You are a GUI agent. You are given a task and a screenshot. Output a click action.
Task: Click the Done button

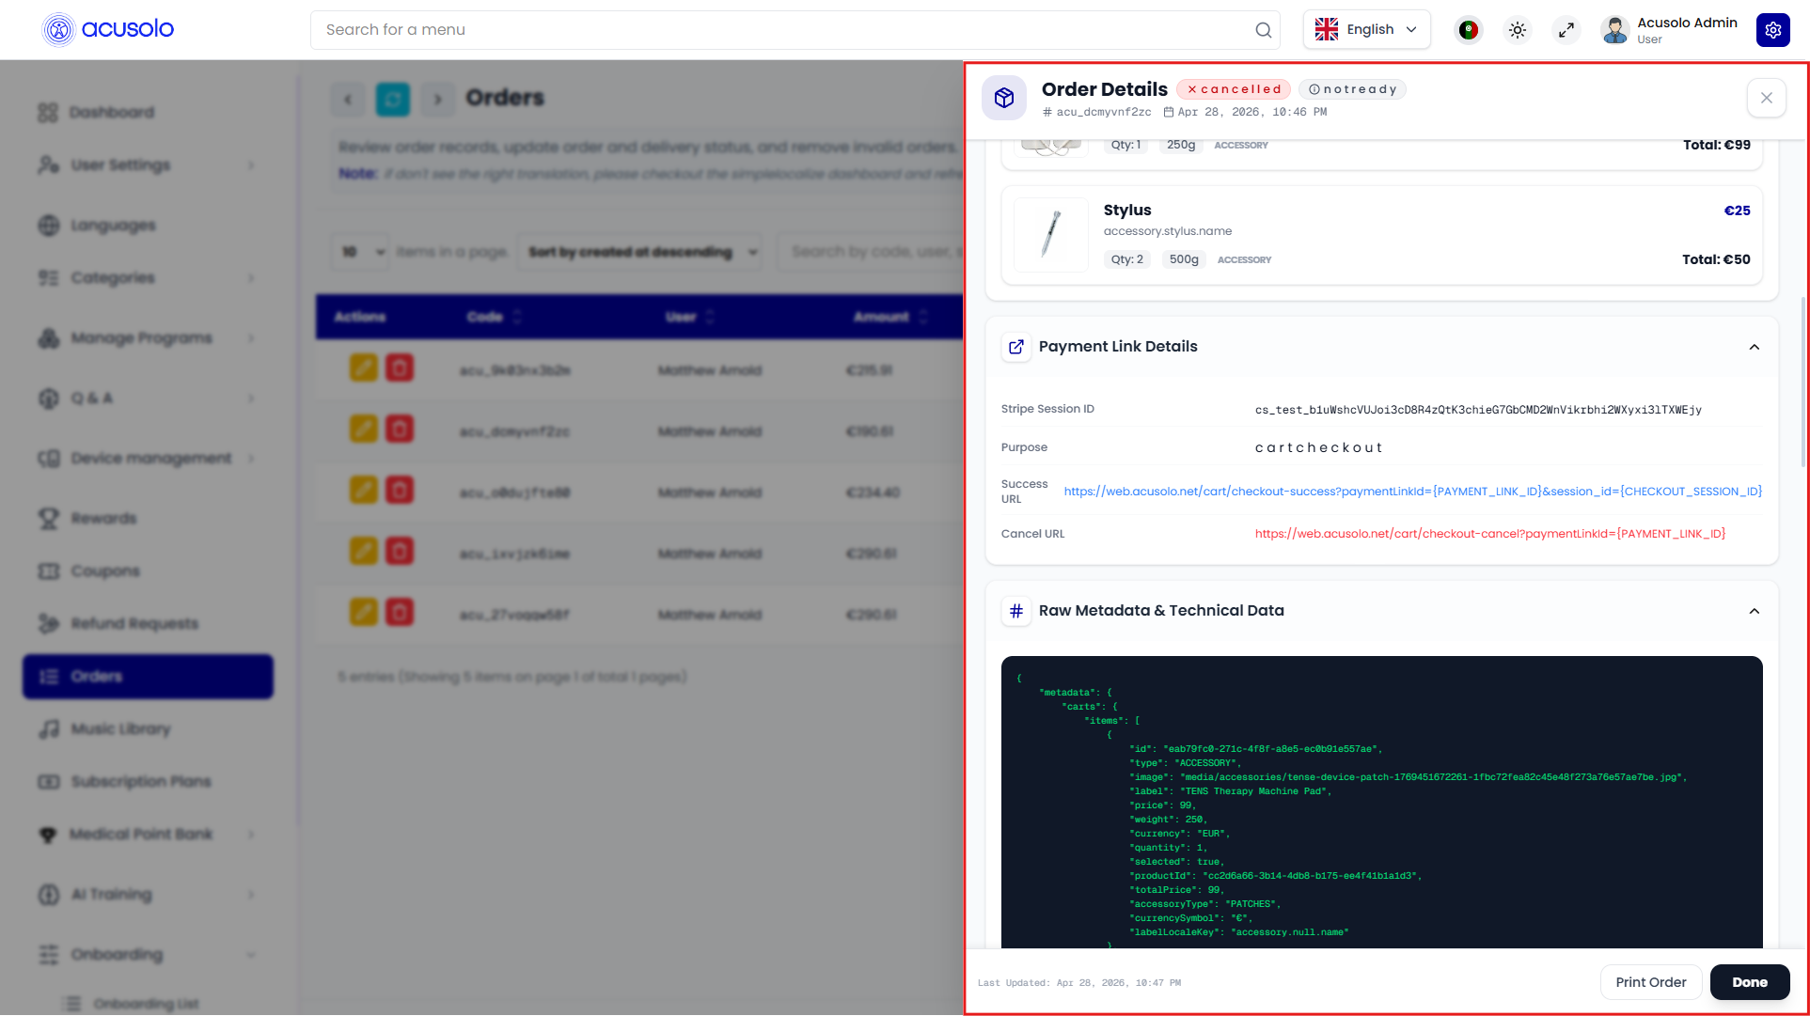[1749, 982]
